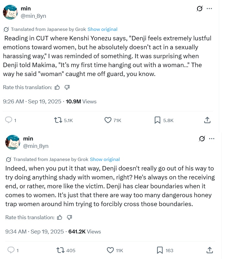The width and height of the screenshot is (226, 259).
Task: Share the second tweet
Action: point(210,250)
